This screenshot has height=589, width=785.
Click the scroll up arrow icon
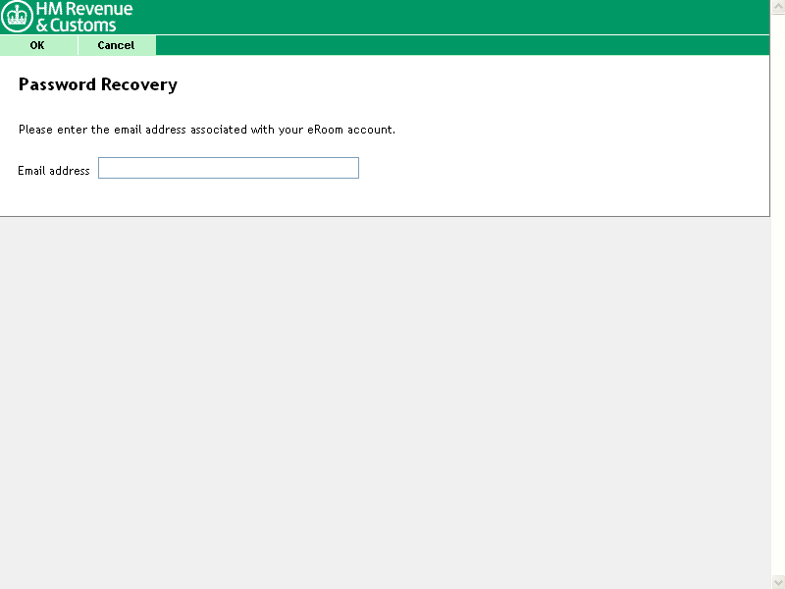[x=777, y=6]
